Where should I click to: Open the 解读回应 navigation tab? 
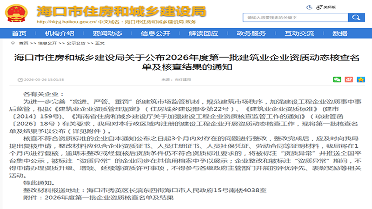pyautogui.click(x=203, y=33)
